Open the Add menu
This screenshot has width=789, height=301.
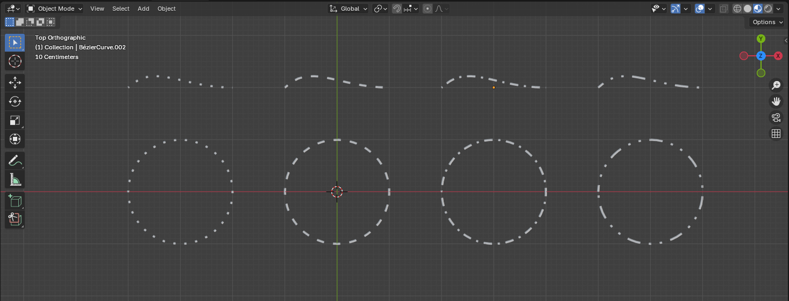(144, 9)
